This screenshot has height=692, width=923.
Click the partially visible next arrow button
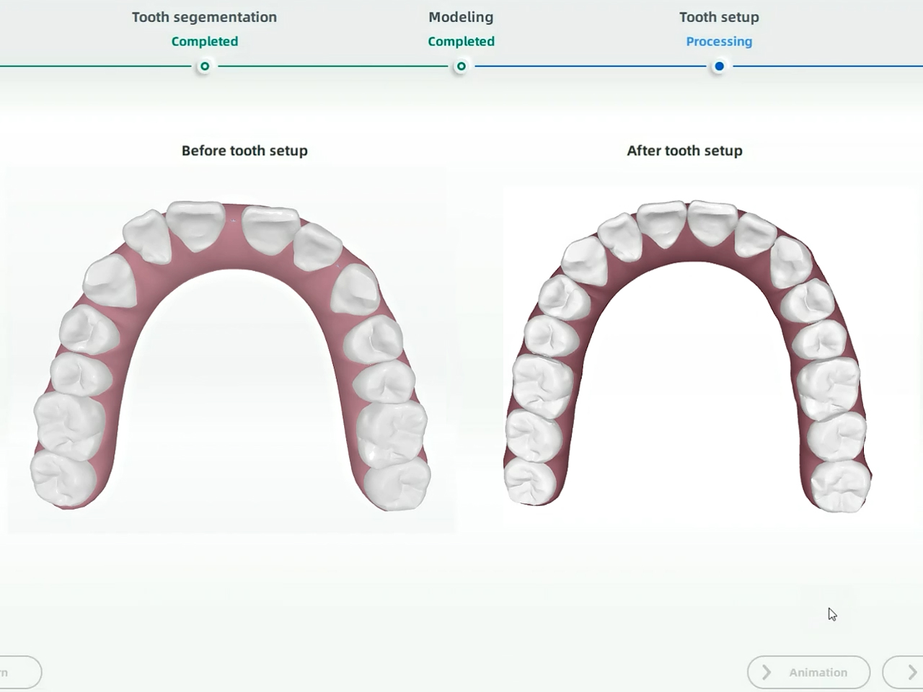coord(907,672)
